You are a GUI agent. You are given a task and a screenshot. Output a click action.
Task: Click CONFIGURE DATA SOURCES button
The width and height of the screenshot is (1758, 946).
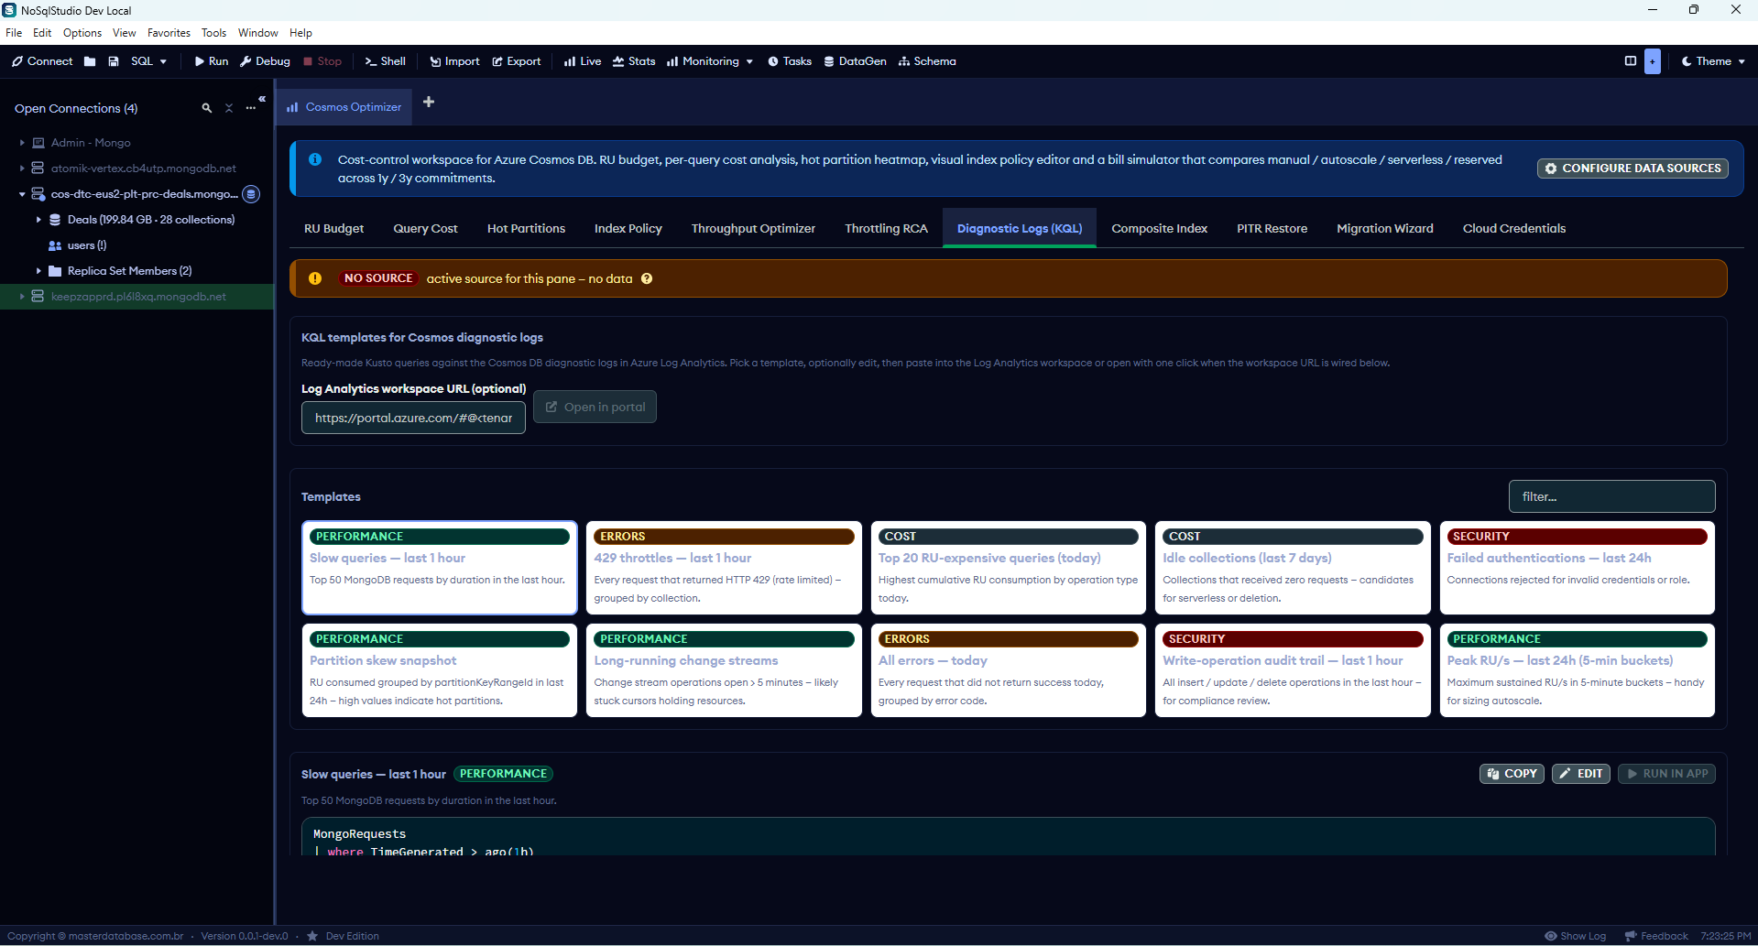[1632, 169]
